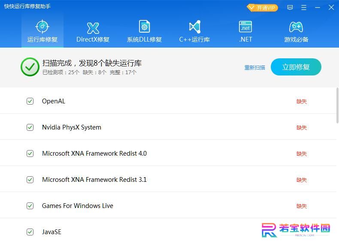Viewport: 339px width, 241px height.
Task: Click the 快快运行库修复助手 title
Action: pos(27,6)
